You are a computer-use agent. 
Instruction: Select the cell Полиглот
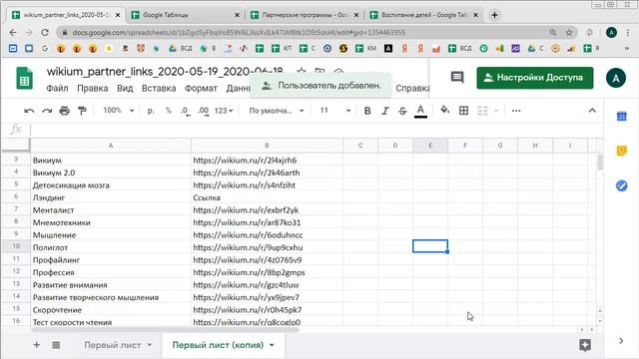tap(111, 247)
